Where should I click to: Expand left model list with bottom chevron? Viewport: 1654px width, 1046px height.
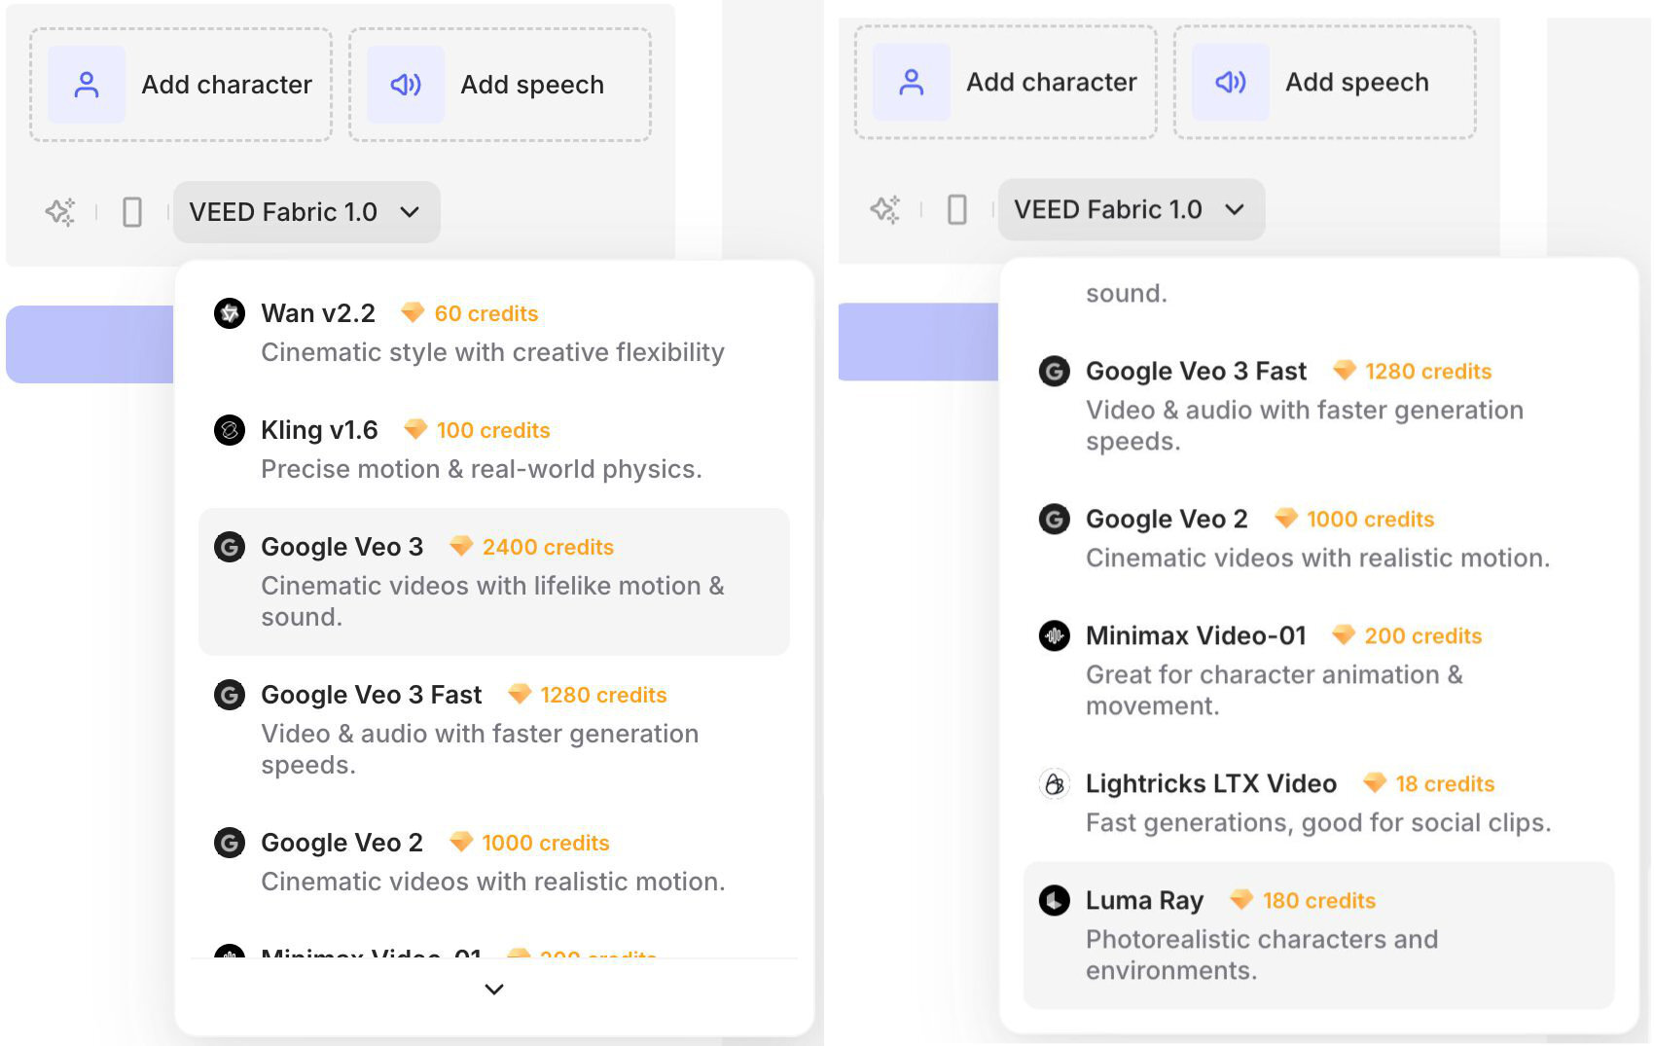(494, 989)
